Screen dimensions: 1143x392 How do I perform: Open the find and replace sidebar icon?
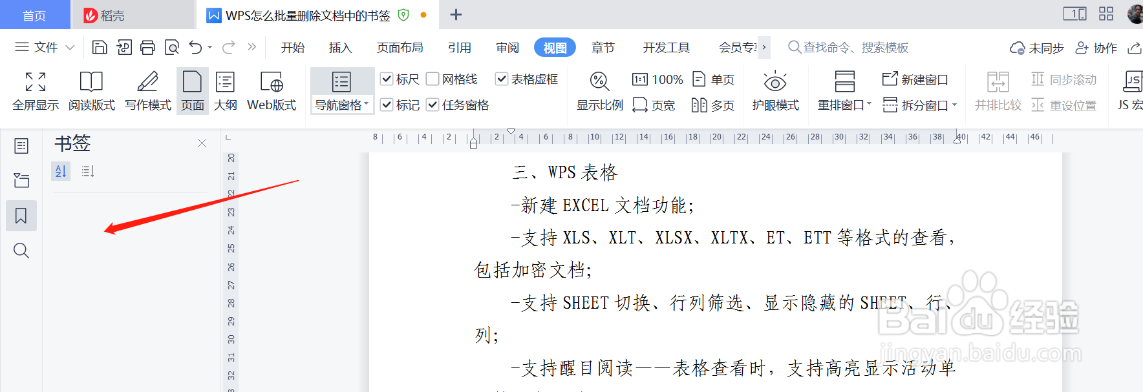21,251
